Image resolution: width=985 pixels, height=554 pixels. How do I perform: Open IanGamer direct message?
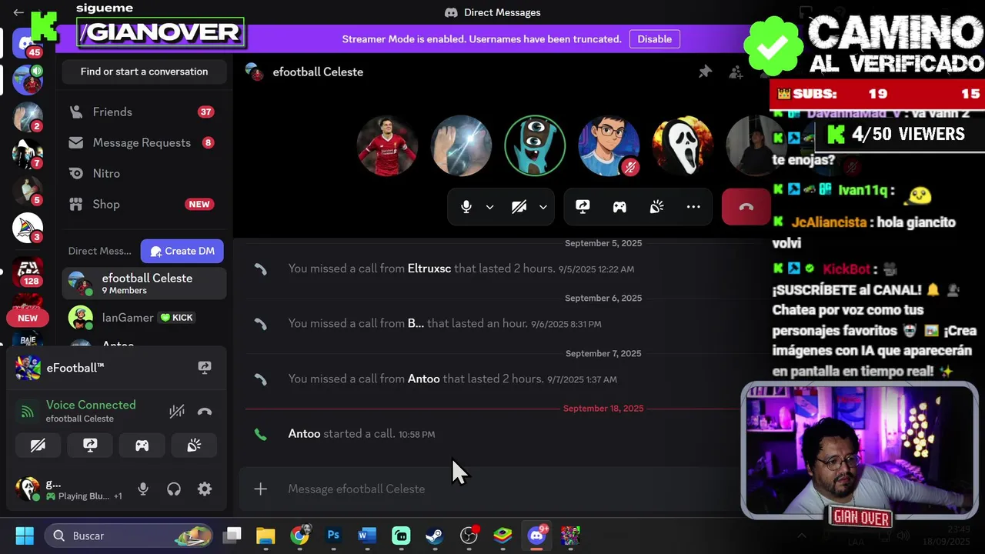144,318
